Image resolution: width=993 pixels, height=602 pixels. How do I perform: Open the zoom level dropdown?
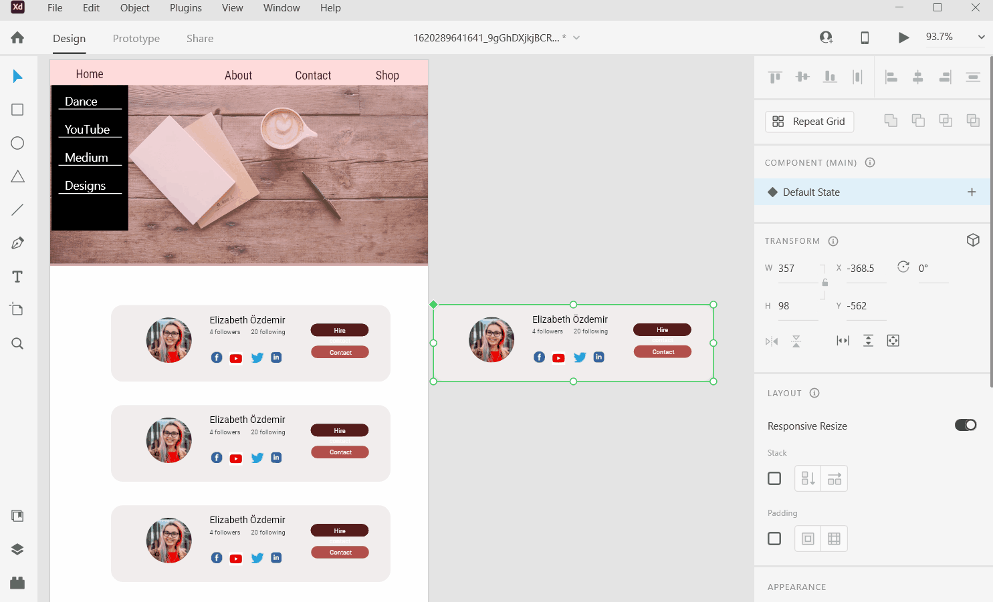pyautogui.click(x=981, y=37)
